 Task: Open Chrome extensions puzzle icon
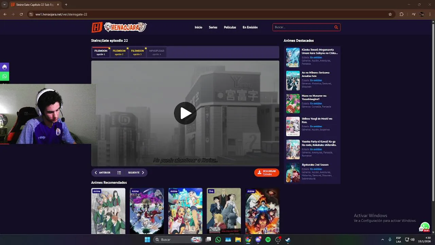(402, 14)
